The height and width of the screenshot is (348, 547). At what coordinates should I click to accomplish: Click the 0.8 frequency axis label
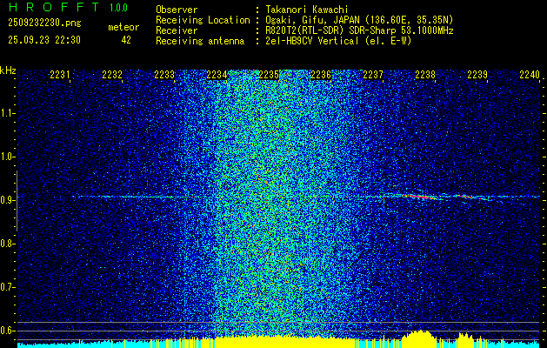pyautogui.click(x=6, y=244)
